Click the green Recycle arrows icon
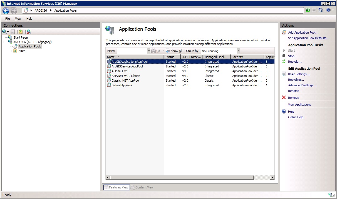 pyautogui.click(x=284, y=62)
